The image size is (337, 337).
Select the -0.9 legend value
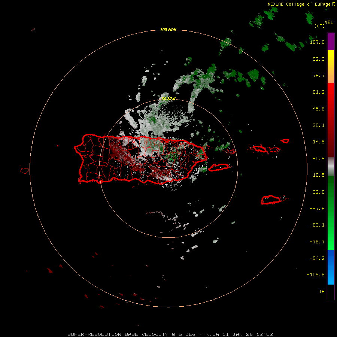click(x=319, y=159)
